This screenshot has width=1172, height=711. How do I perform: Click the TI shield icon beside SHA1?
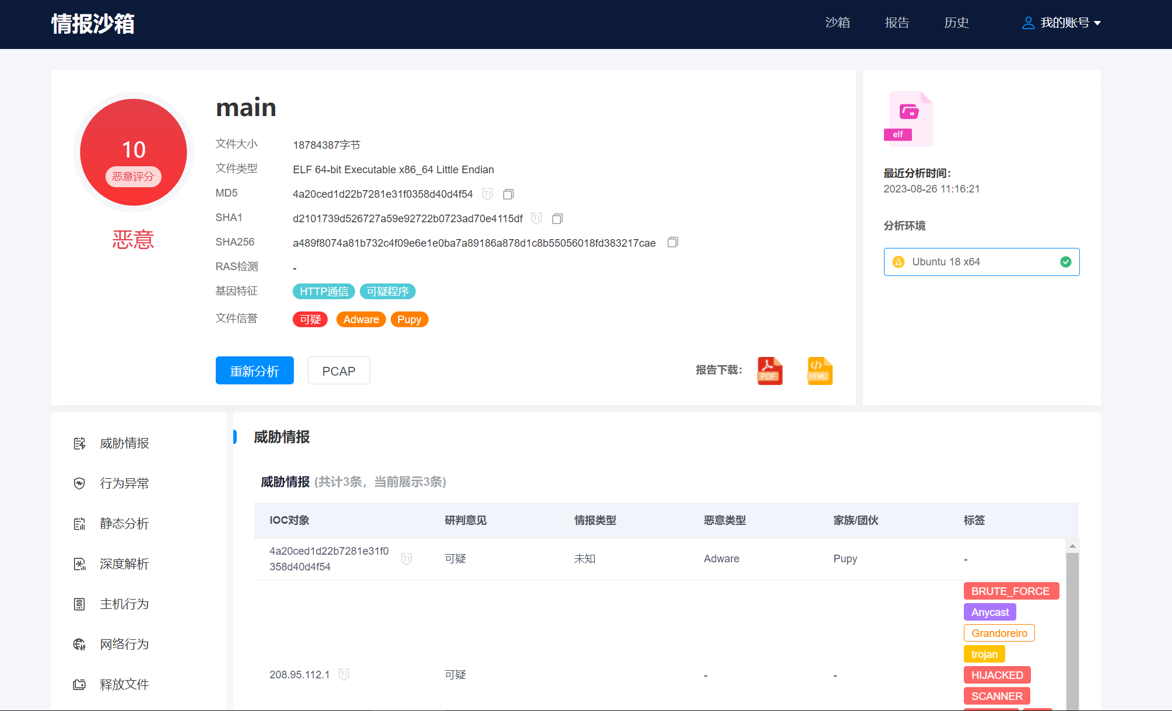click(x=536, y=218)
